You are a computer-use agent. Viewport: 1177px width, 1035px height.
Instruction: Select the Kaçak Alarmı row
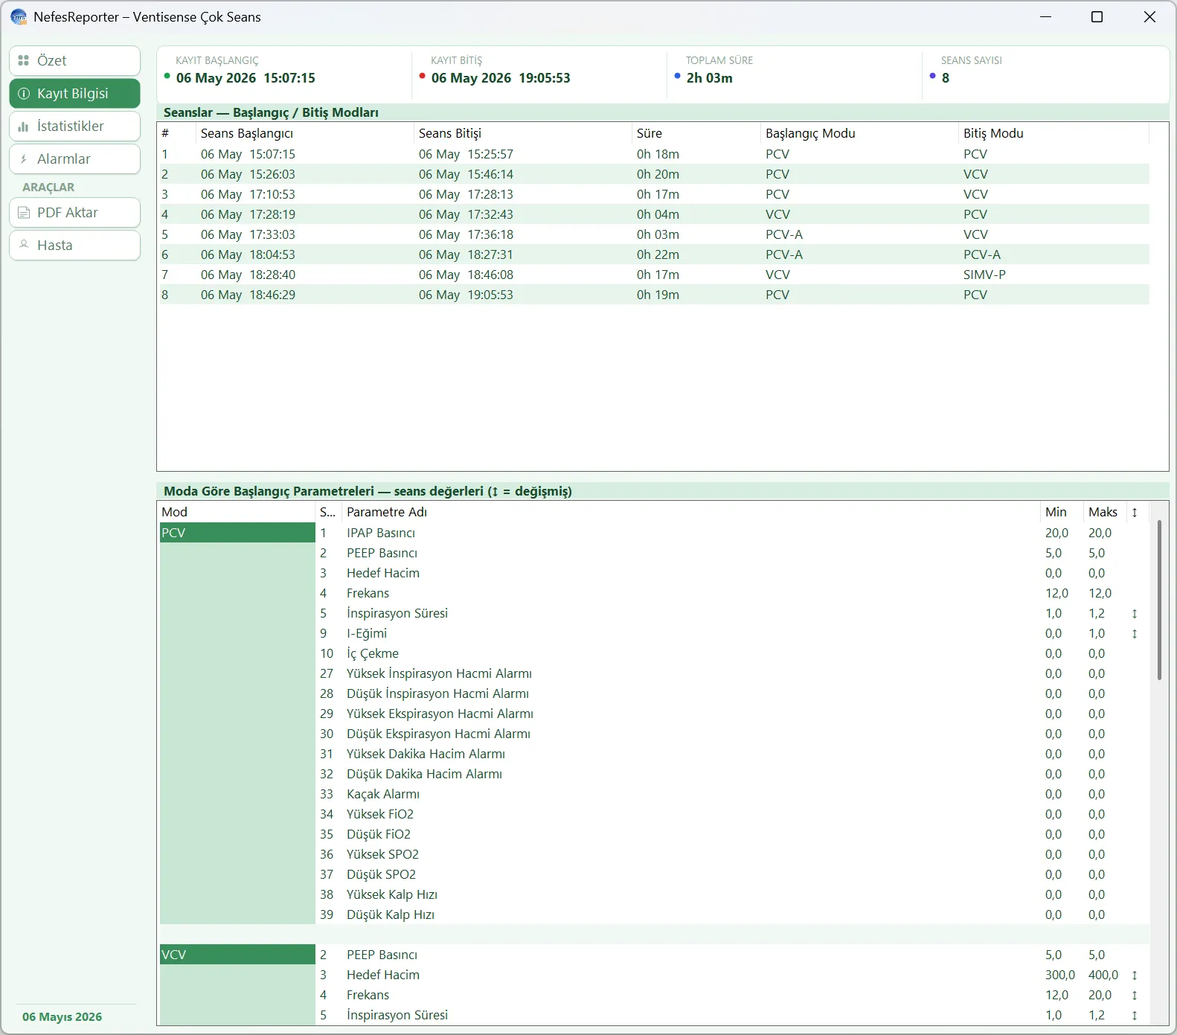(x=732, y=794)
